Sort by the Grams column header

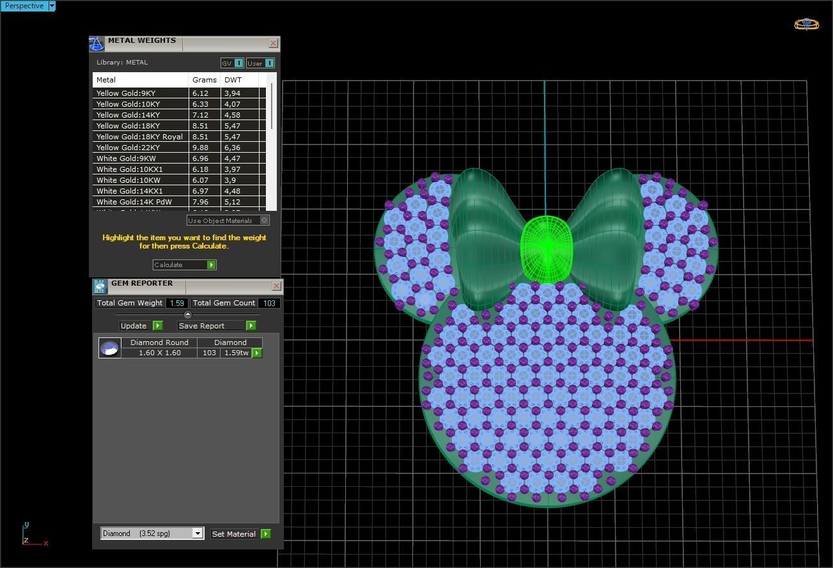[x=205, y=80]
